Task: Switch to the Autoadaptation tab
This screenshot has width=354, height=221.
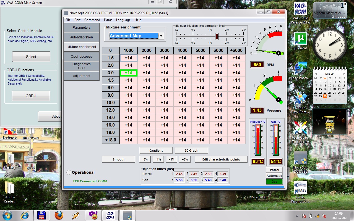Action: coord(82,37)
